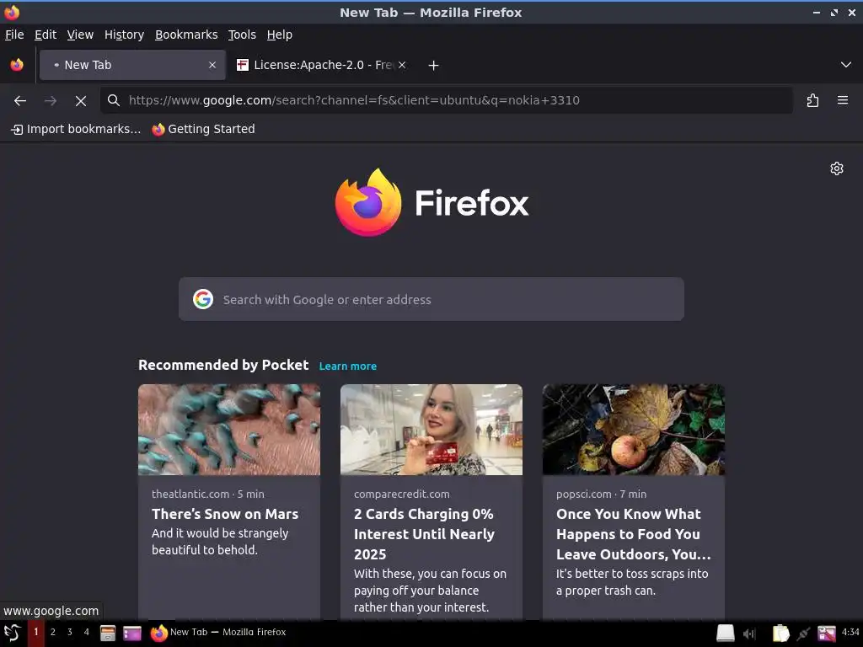Expand the list all tabs chevron
Screen dimensions: 863x647
[846, 65]
